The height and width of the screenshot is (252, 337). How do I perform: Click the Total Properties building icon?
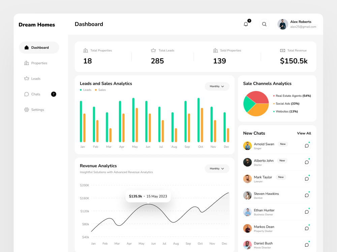pos(86,50)
